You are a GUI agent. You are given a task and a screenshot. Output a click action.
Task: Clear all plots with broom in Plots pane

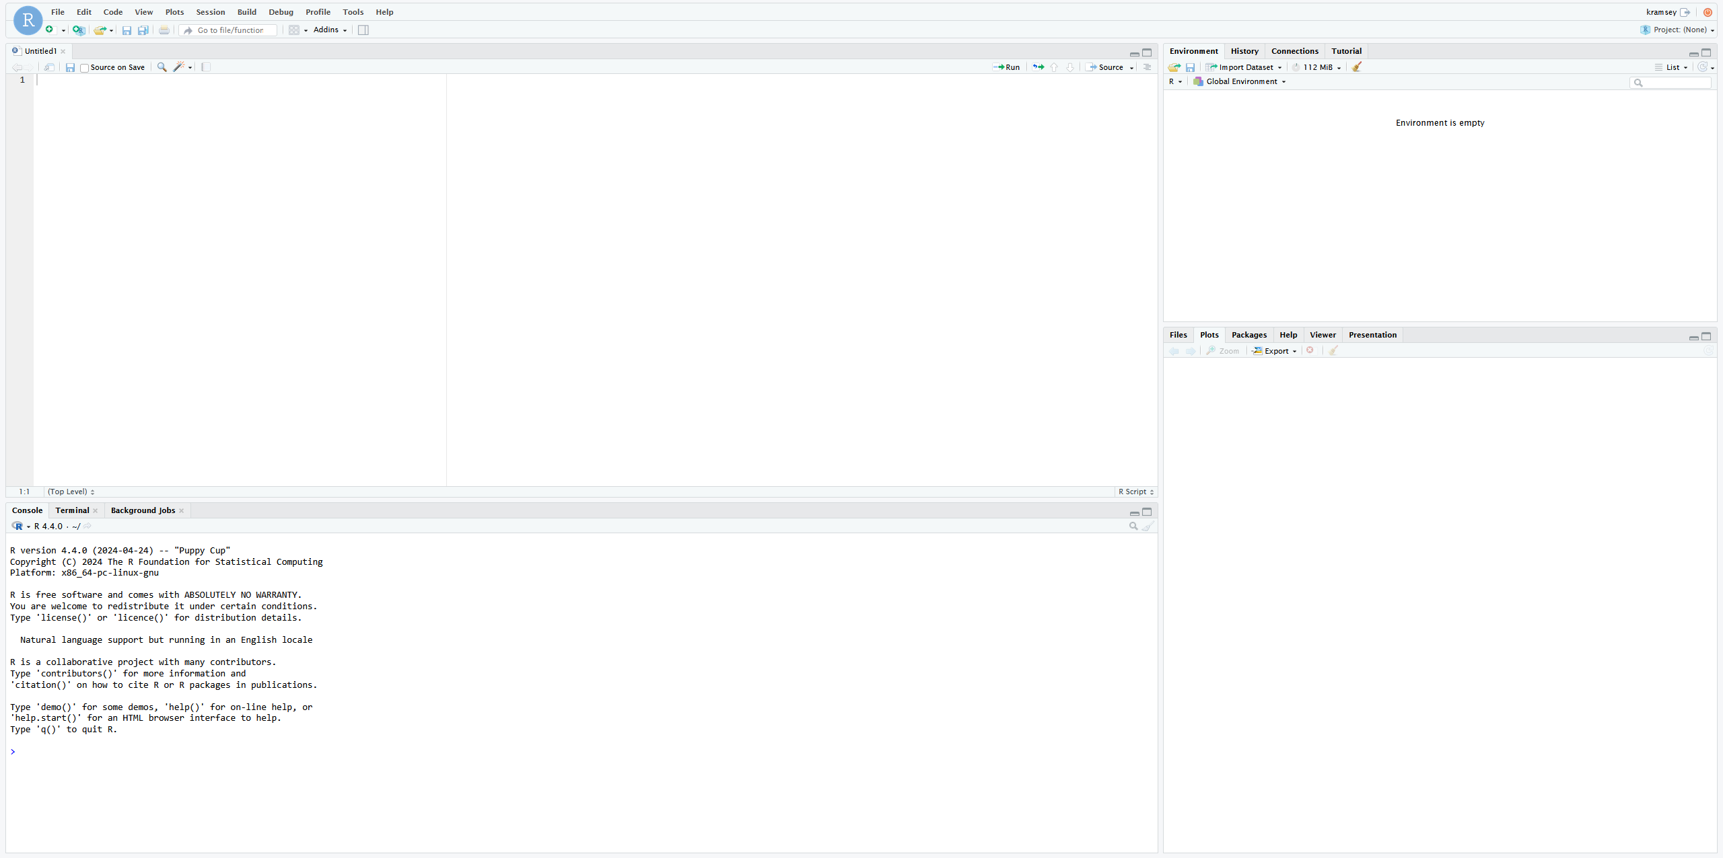(x=1333, y=350)
